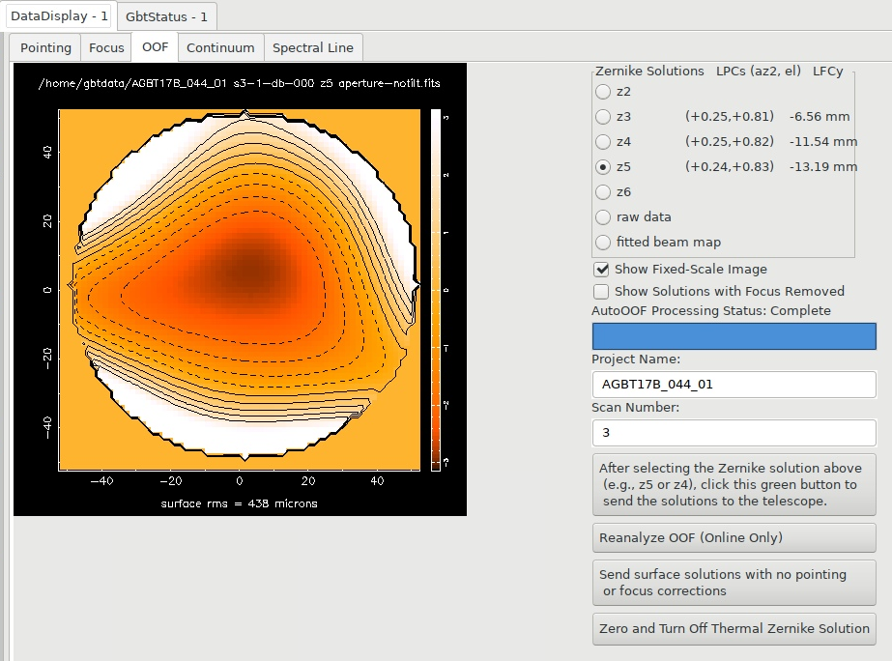Open the GbtStatus - 1 tab
The width and height of the screenshot is (892, 661).
166,16
